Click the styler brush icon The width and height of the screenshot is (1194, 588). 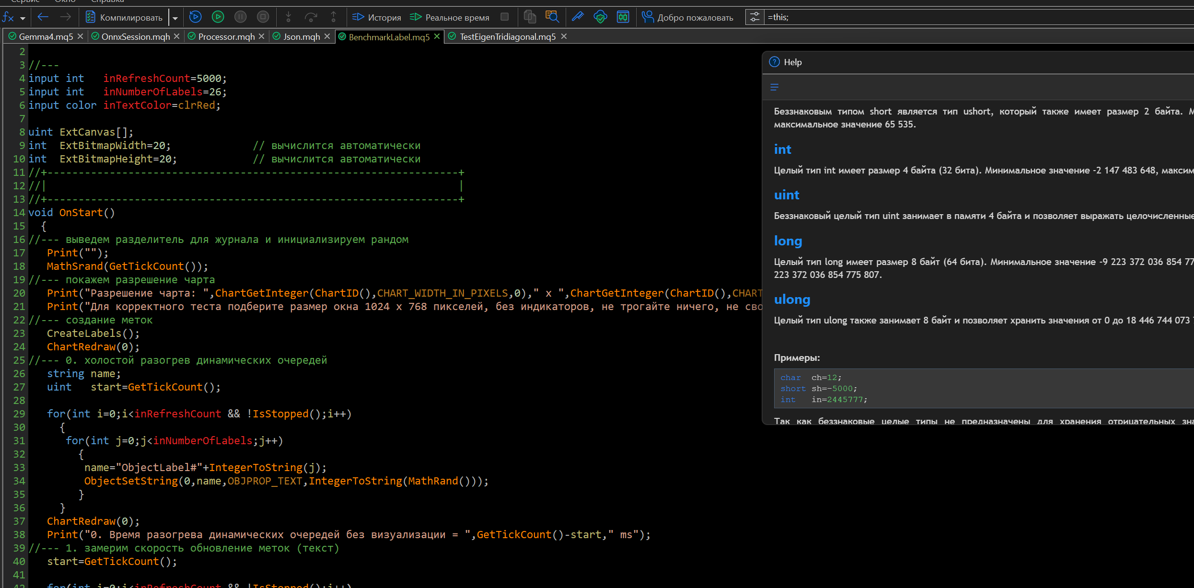pos(578,17)
